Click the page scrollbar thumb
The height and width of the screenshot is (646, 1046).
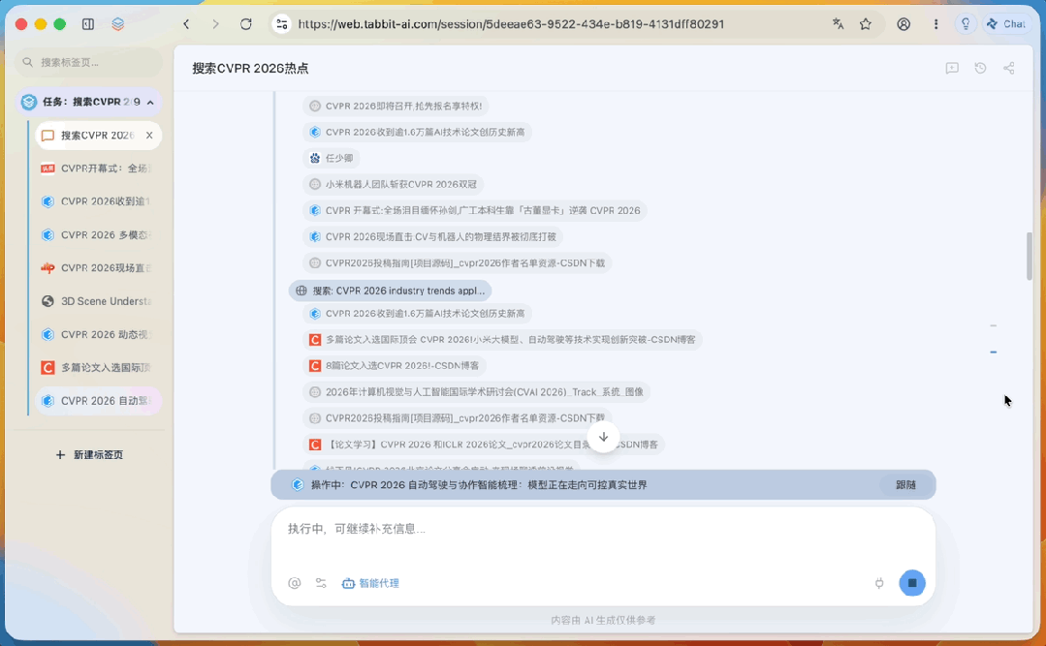[x=1030, y=257]
